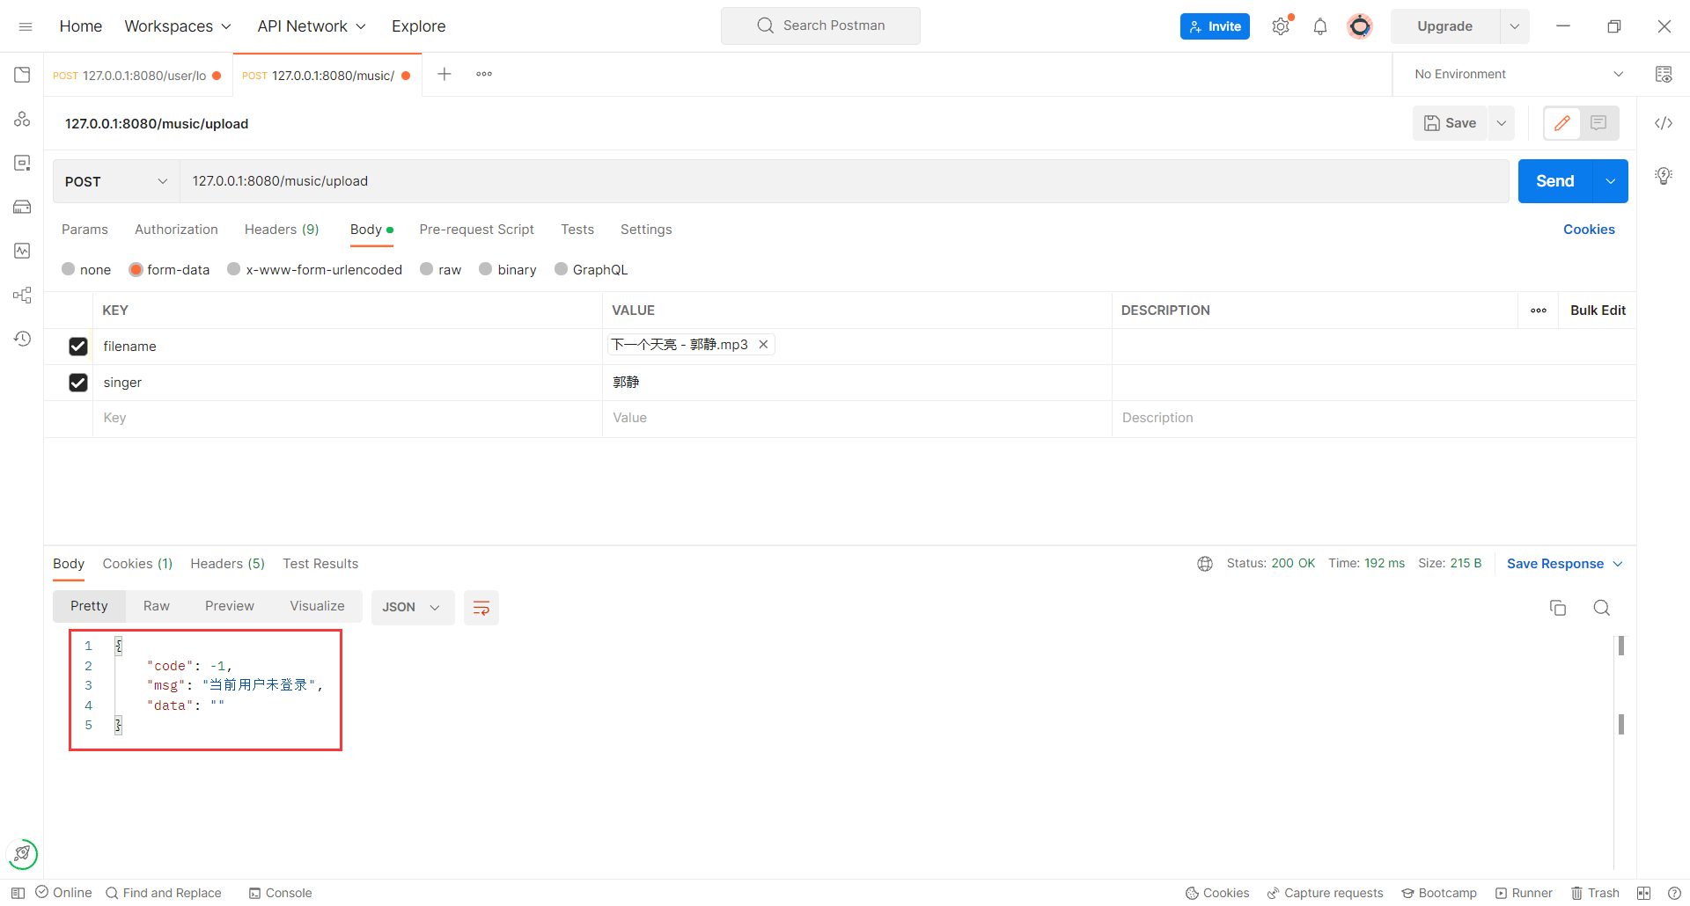Viewport: 1690px width, 906px height.
Task: Click the empty Key field in new row
Action: point(348,418)
